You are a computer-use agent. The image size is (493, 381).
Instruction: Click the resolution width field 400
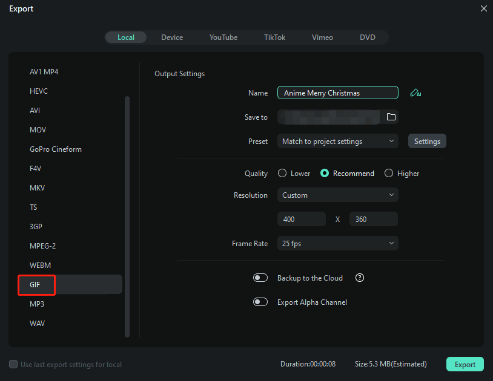(301, 219)
